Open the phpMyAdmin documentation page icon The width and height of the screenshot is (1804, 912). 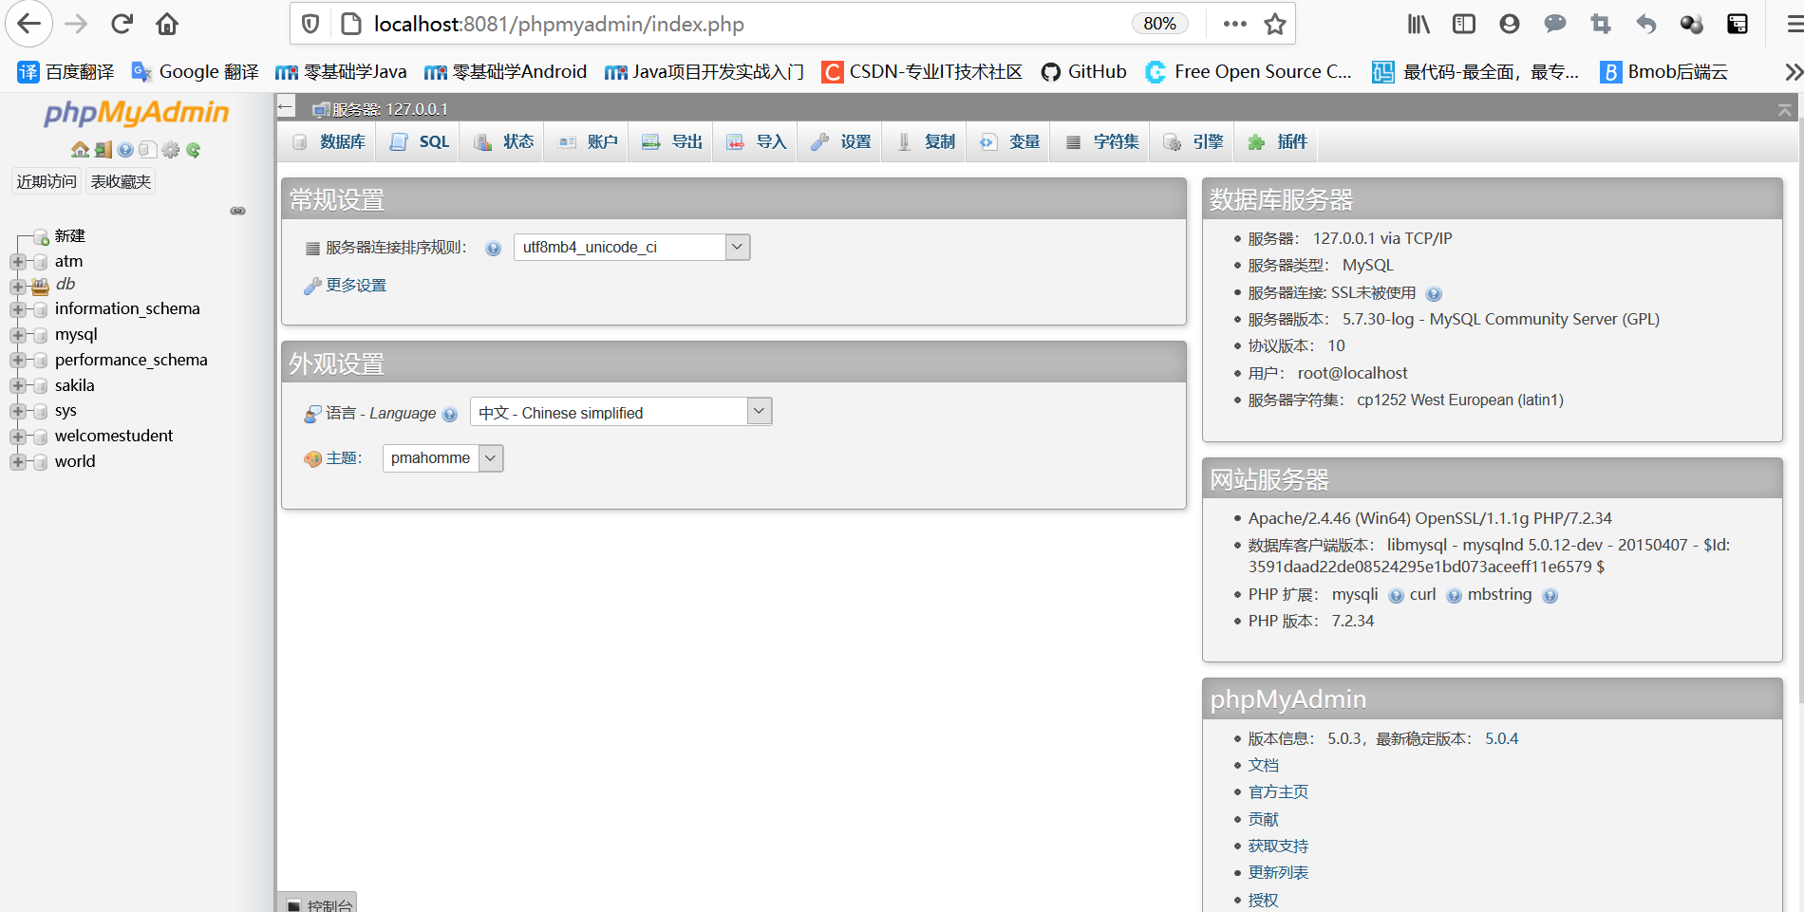147,150
